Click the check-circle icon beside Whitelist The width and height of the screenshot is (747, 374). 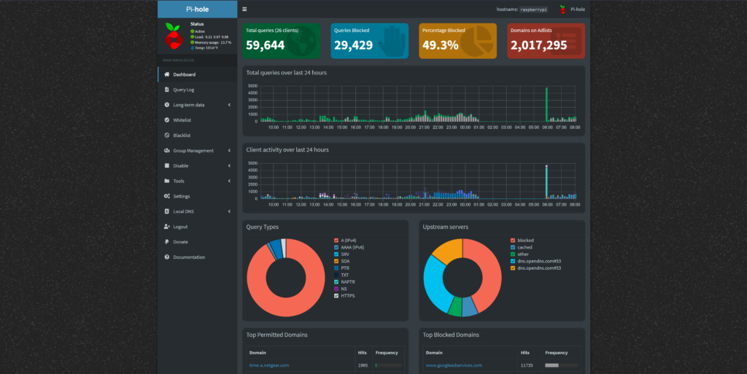tap(167, 120)
